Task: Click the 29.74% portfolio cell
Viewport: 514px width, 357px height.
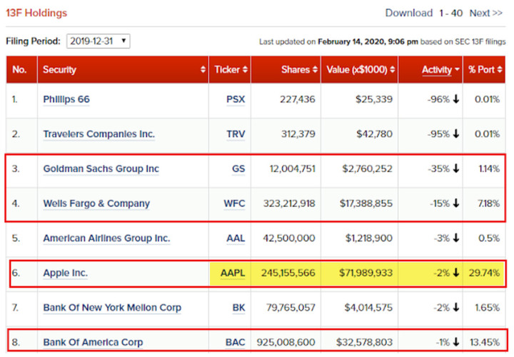Action: coord(484,273)
